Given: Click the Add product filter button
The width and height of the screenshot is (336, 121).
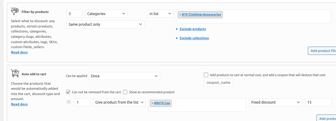Looking at the screenshot, I should point(322,51).
